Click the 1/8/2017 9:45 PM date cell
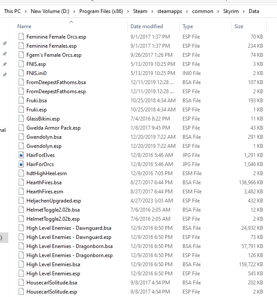Viewport: 277px width, 297px height. (x=150, y=128)
